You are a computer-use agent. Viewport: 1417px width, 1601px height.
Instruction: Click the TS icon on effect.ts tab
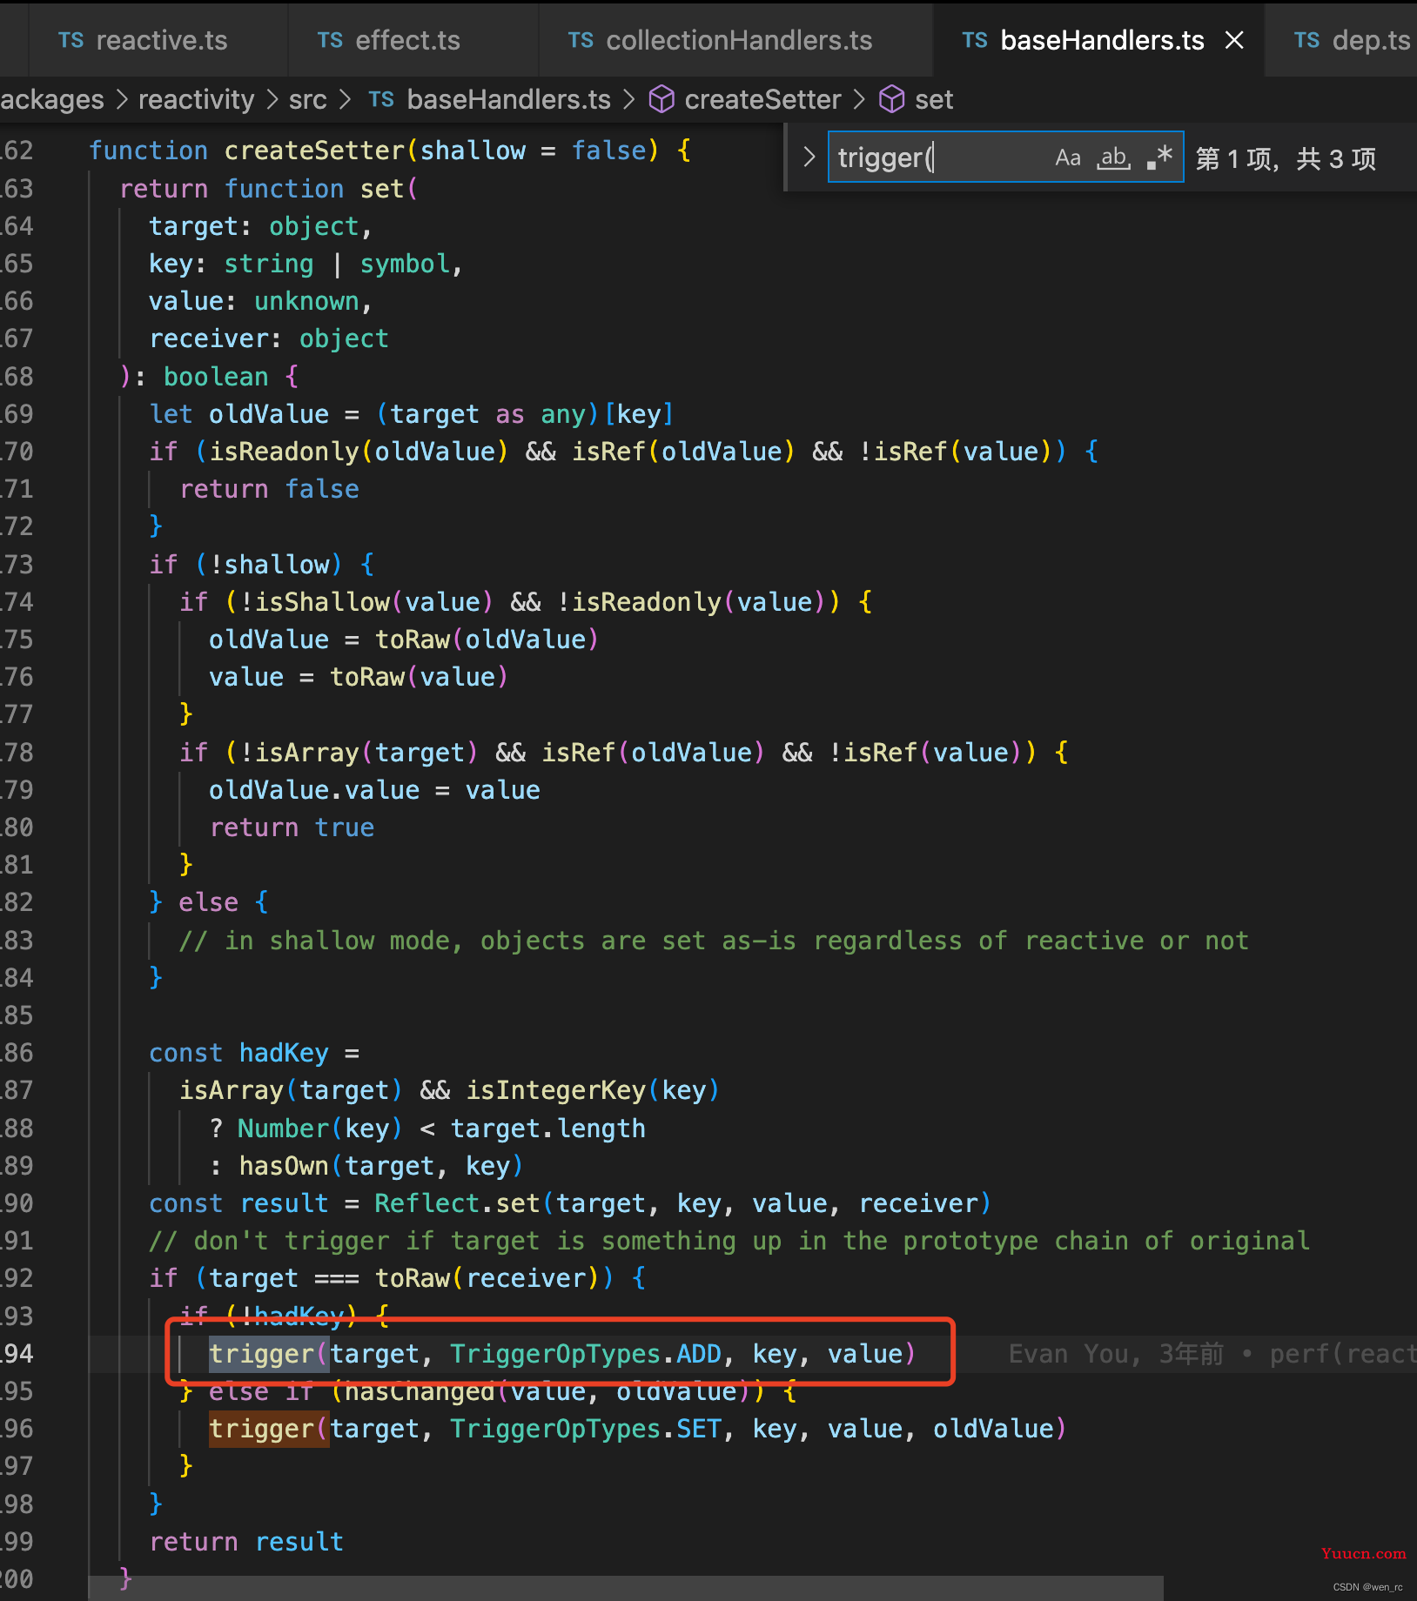coord(331,40)
